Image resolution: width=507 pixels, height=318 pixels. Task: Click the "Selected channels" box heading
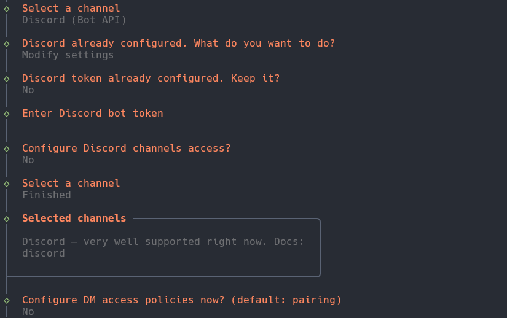click(x=74, y=219)
